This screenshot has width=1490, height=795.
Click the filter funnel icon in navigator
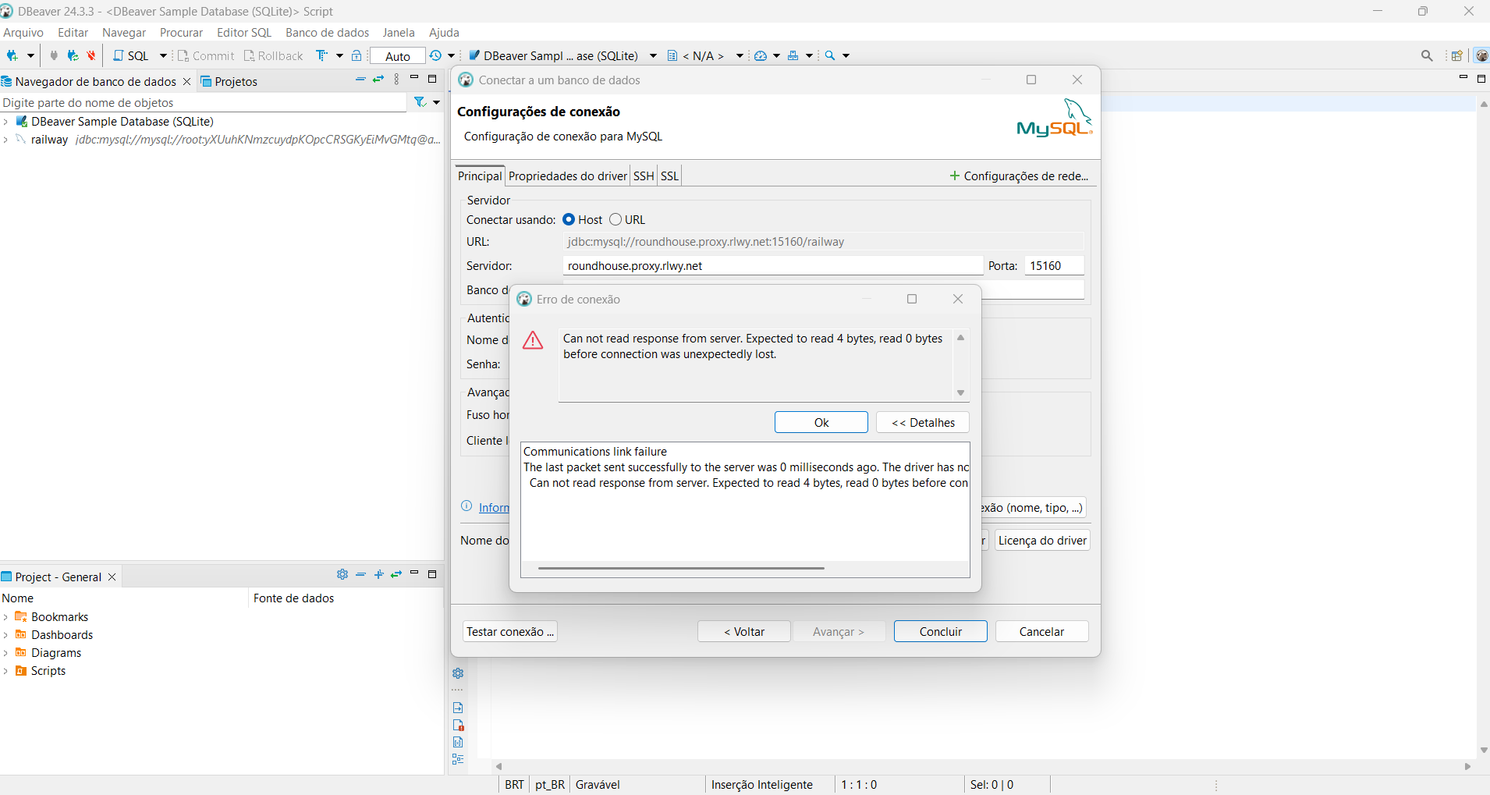coord(420,102)
